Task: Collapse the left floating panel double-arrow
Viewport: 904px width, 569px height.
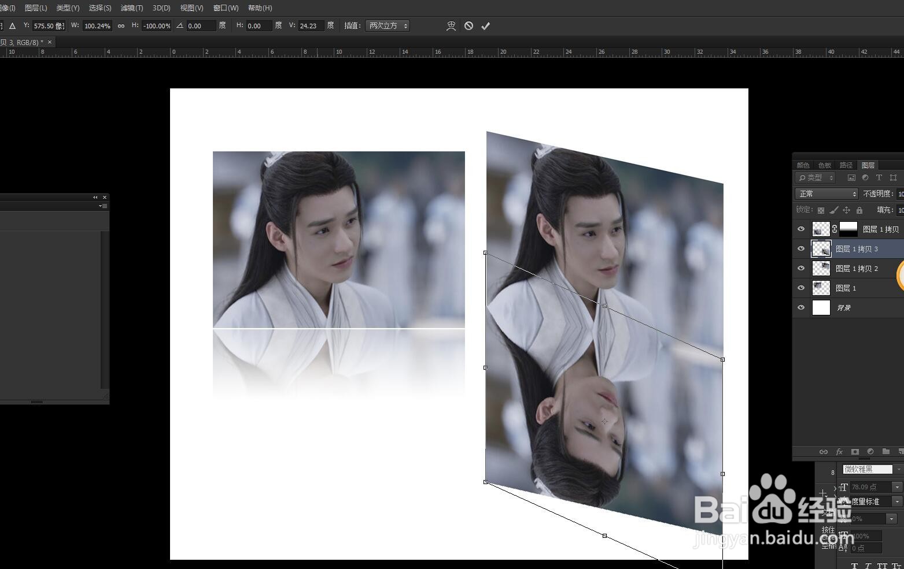Action: pyautogui.click(x=95, y=198)
